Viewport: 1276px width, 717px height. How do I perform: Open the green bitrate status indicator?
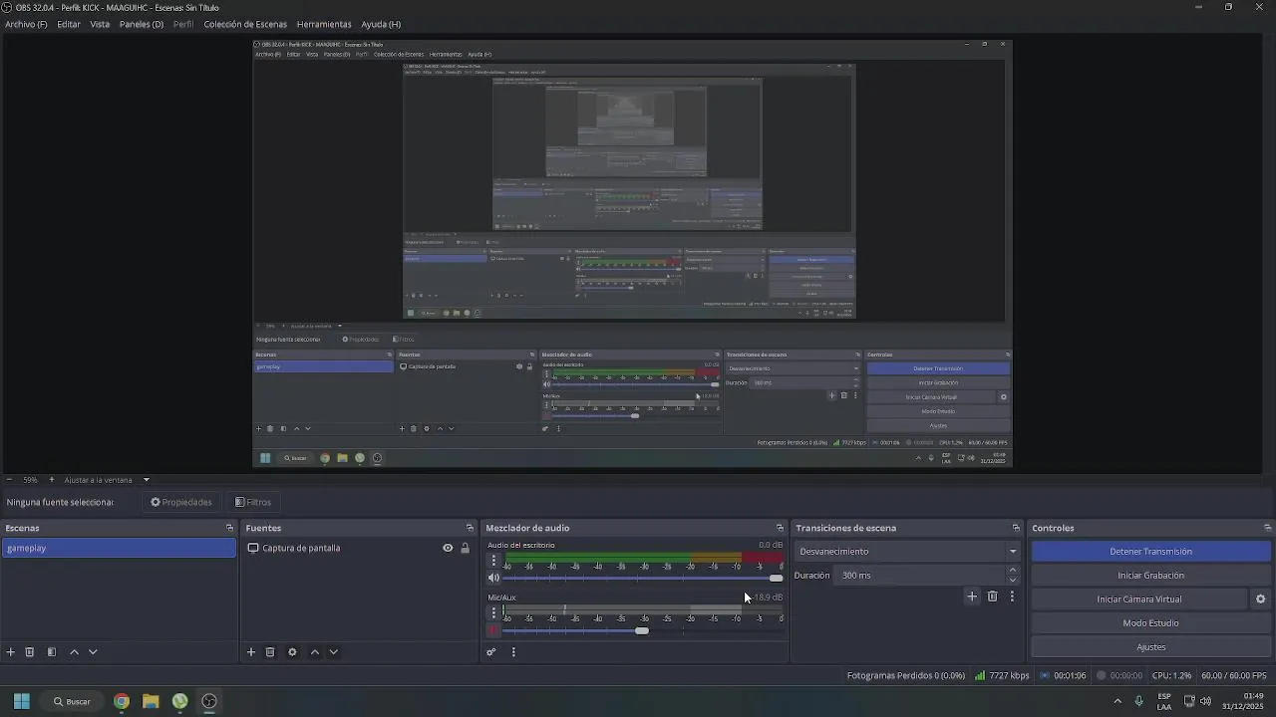pos(980,675)
